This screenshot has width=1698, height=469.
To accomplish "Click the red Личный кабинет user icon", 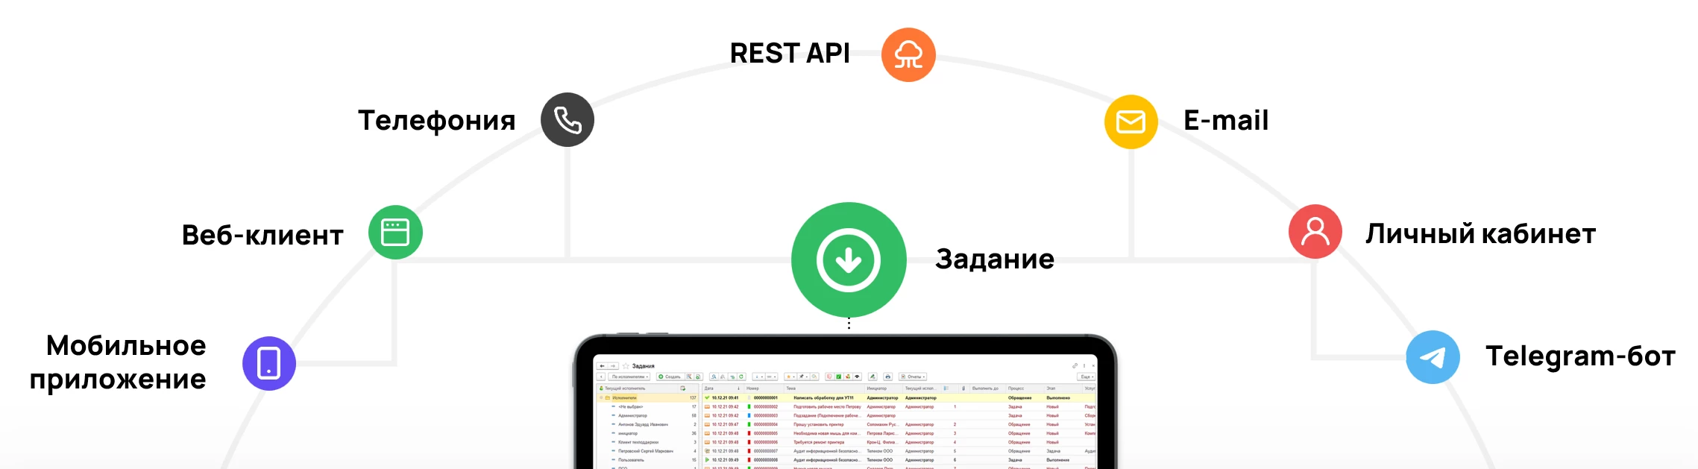I will point(1315,232).
